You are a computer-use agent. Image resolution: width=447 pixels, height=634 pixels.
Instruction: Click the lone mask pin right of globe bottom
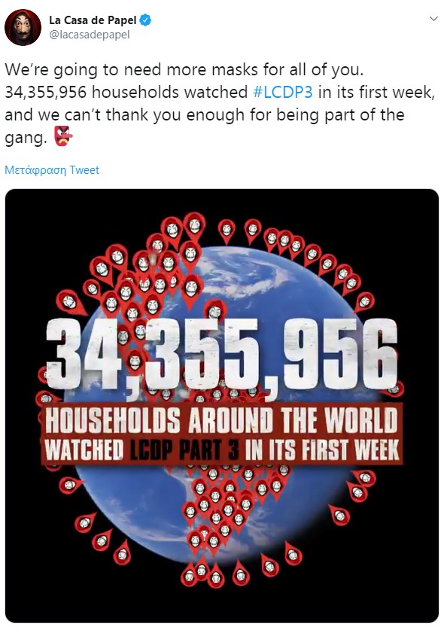click(339, 515)
